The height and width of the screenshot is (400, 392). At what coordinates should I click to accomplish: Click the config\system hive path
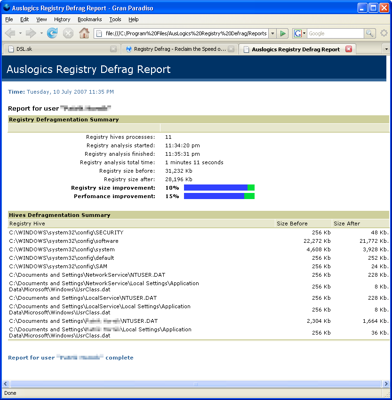62,249
